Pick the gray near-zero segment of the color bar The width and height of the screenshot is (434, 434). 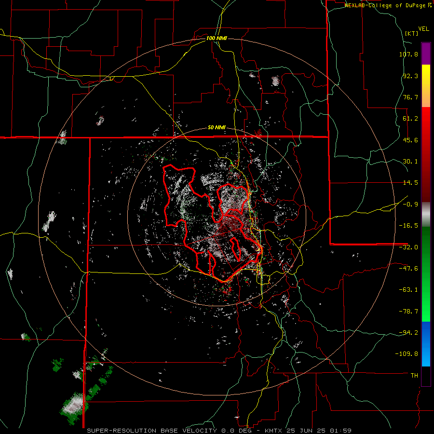(x=426, y=215)
